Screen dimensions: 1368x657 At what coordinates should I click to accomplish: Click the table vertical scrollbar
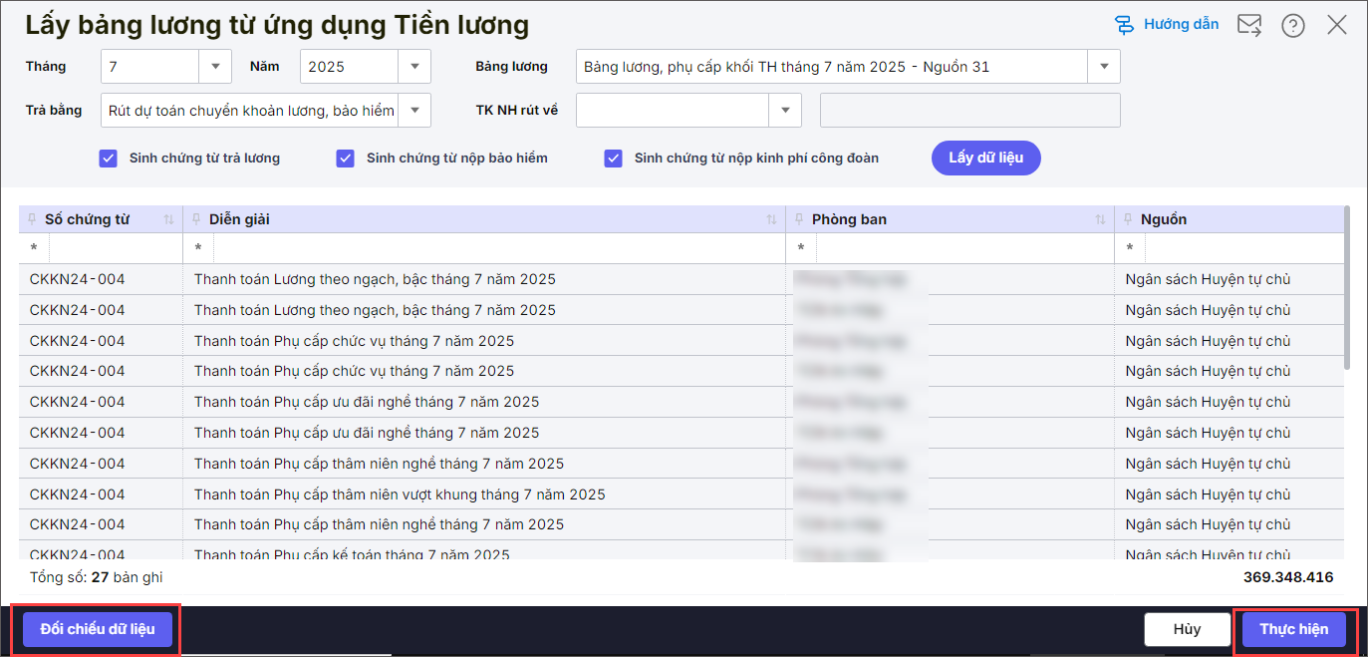tap(1347, 289)
